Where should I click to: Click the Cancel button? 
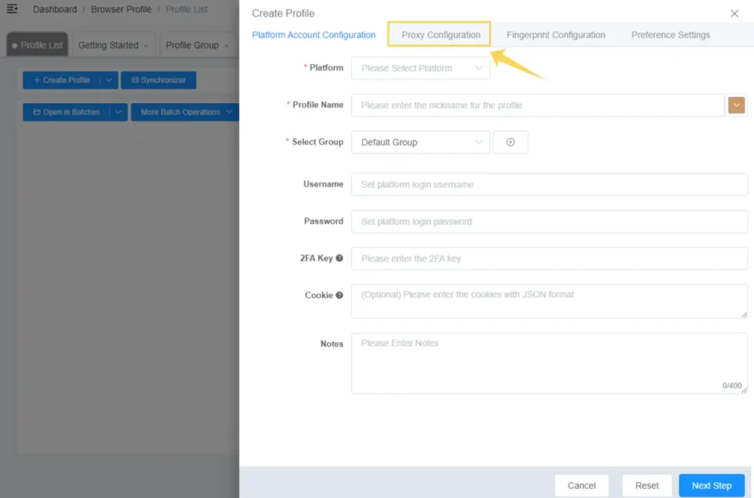pyautogui.click(x=582, y=485)
